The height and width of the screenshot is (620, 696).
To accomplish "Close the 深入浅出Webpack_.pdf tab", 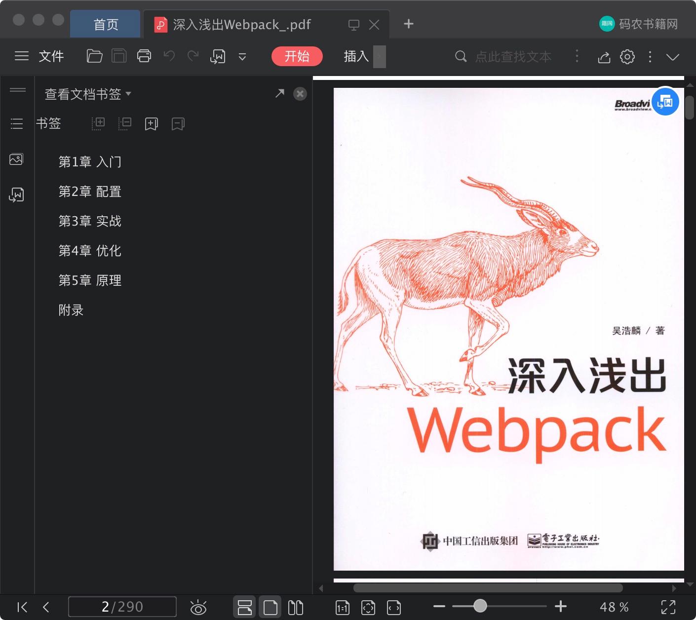I will (x=374, y=25).
